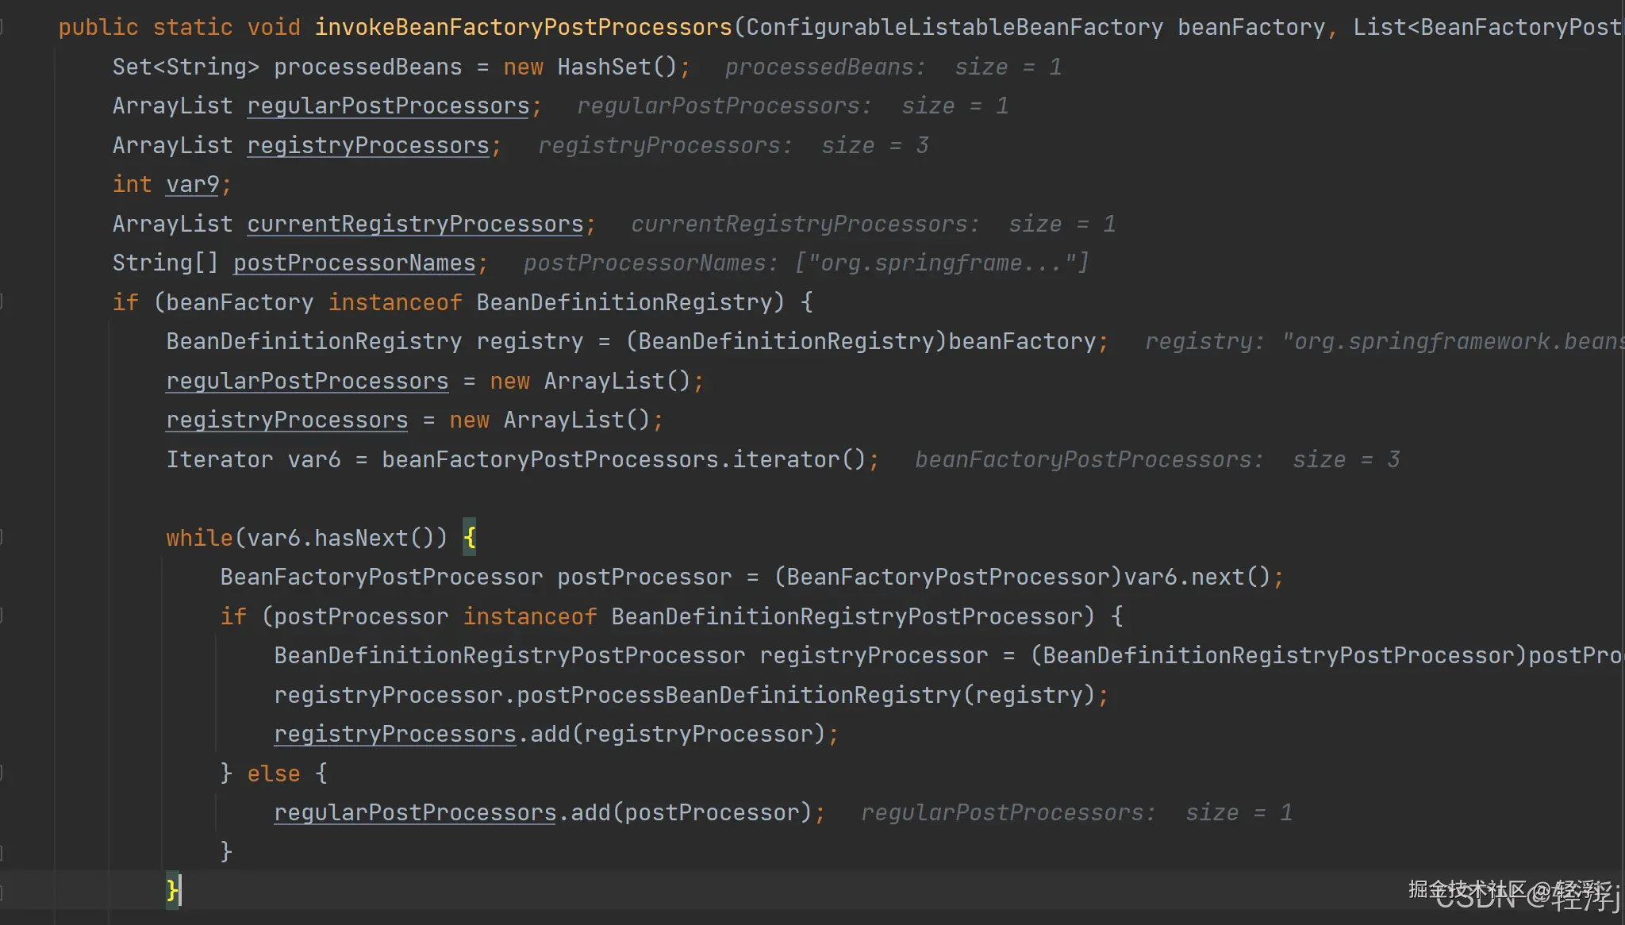Click the currentRegistryProcessors size = 1 inline hint
The height and width of the screenshot is (925, 1625).
coord(873,225)
